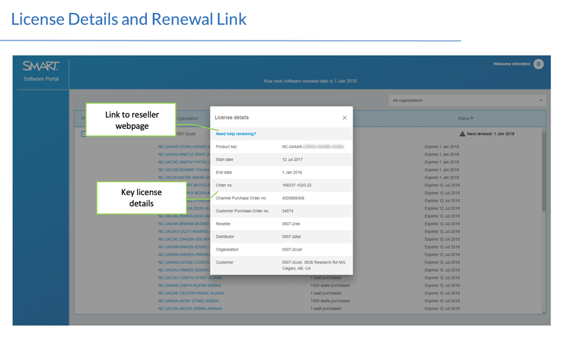Open license key starting NC-2ACSI-A6C99
564x341 pixels.
coord(184,178)
